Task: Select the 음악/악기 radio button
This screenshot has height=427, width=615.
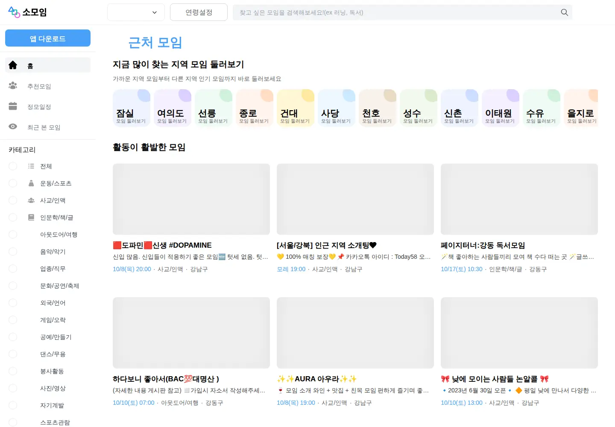Action: [13, 252]
